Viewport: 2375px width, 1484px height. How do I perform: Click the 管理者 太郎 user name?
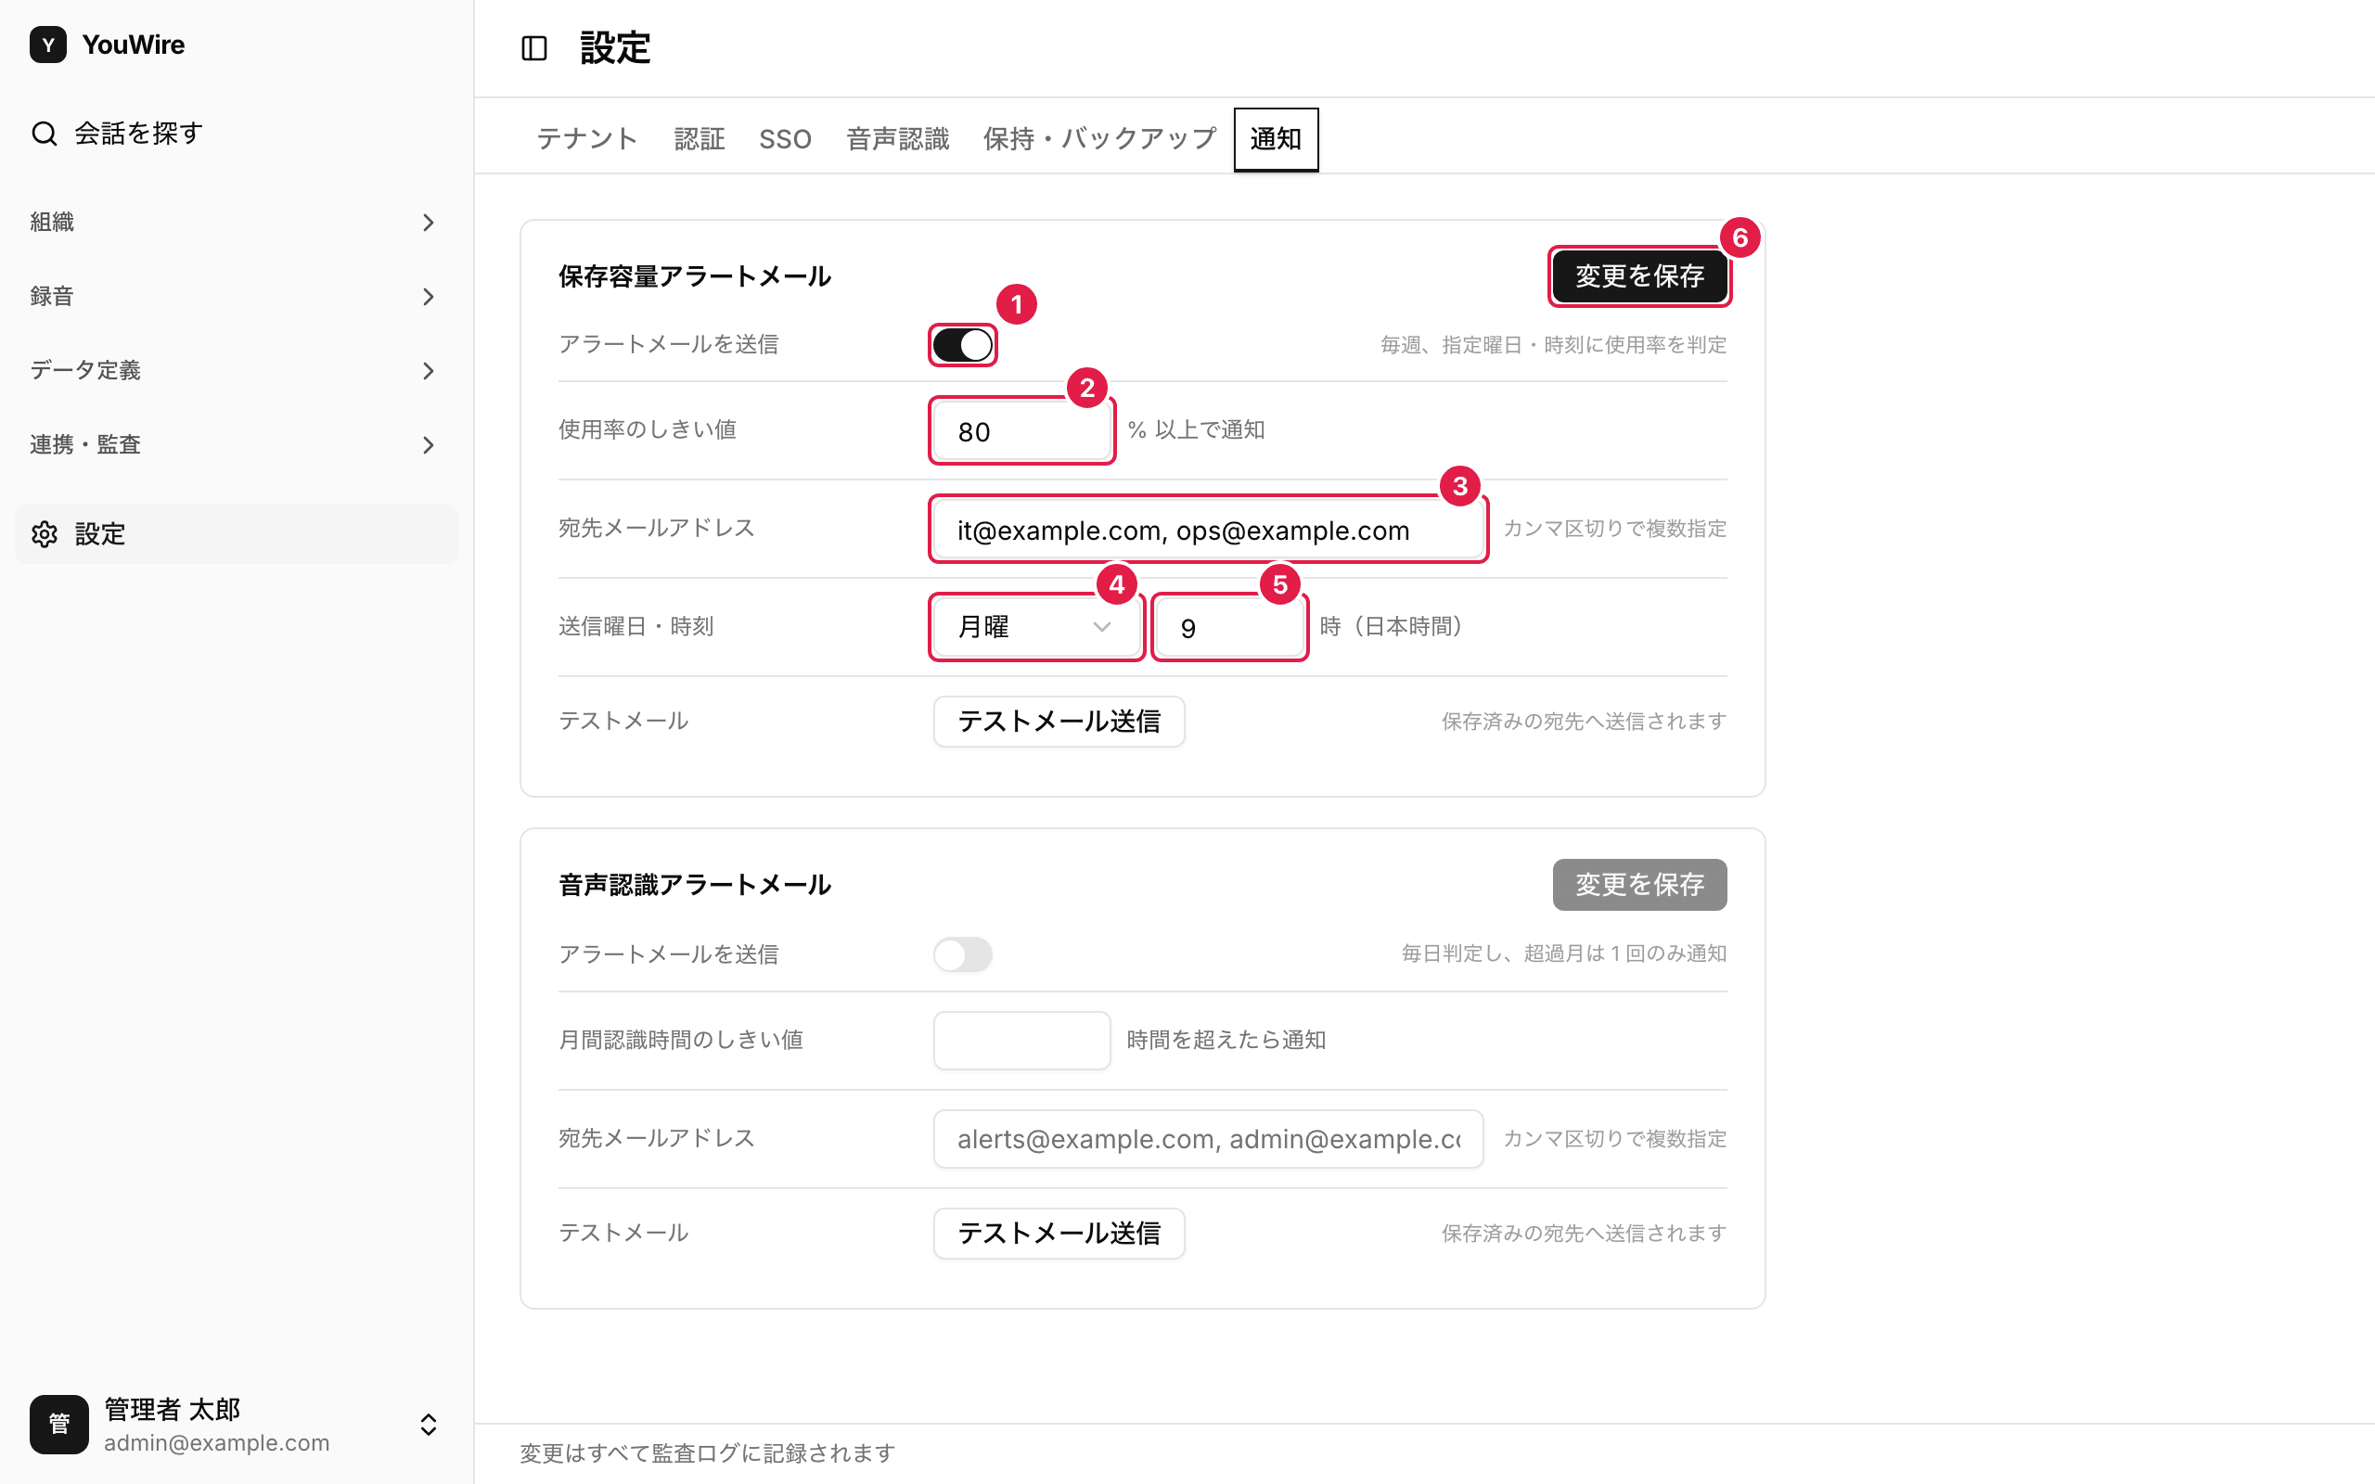(x=172, y=1410)
